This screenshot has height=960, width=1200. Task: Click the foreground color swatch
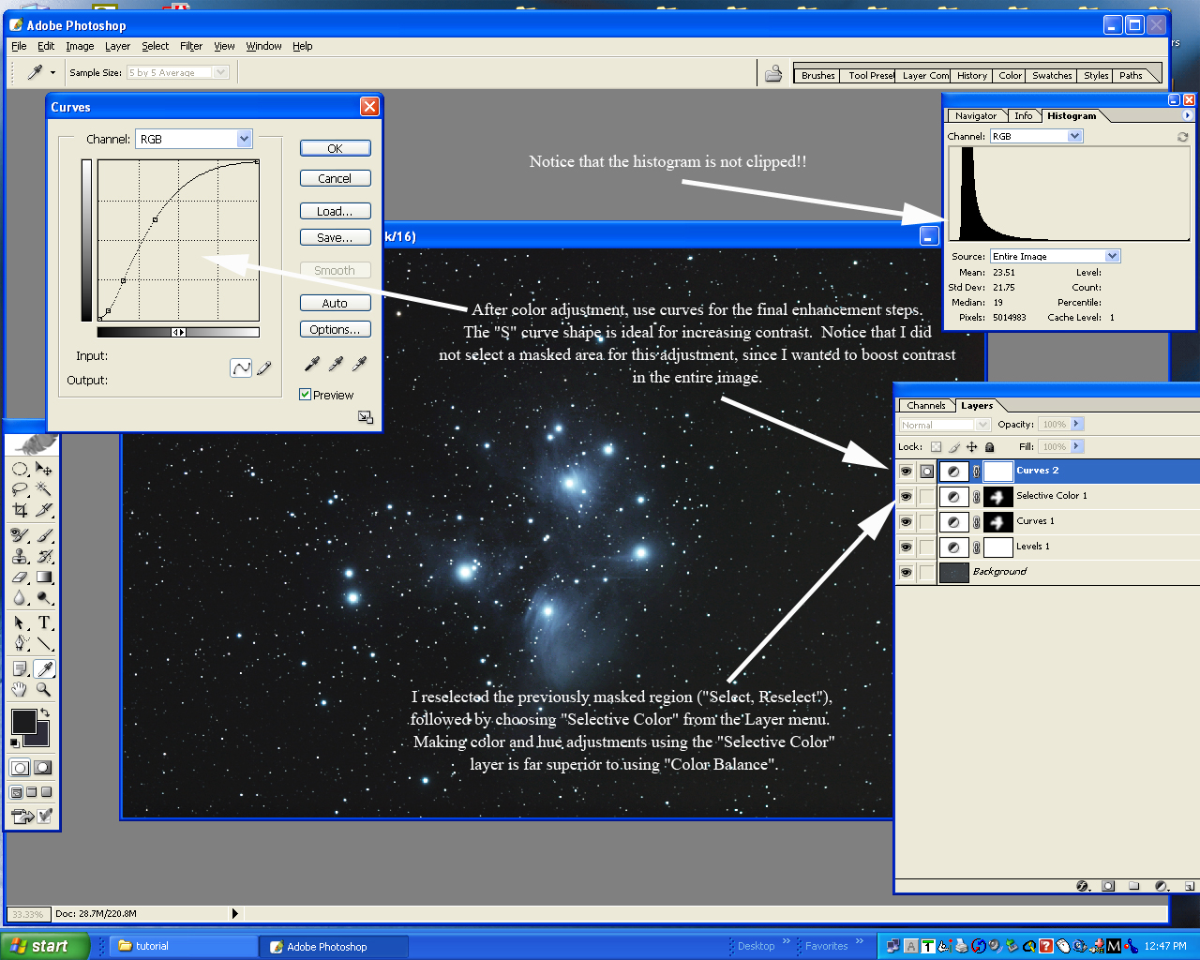click(x=23, y=722)
